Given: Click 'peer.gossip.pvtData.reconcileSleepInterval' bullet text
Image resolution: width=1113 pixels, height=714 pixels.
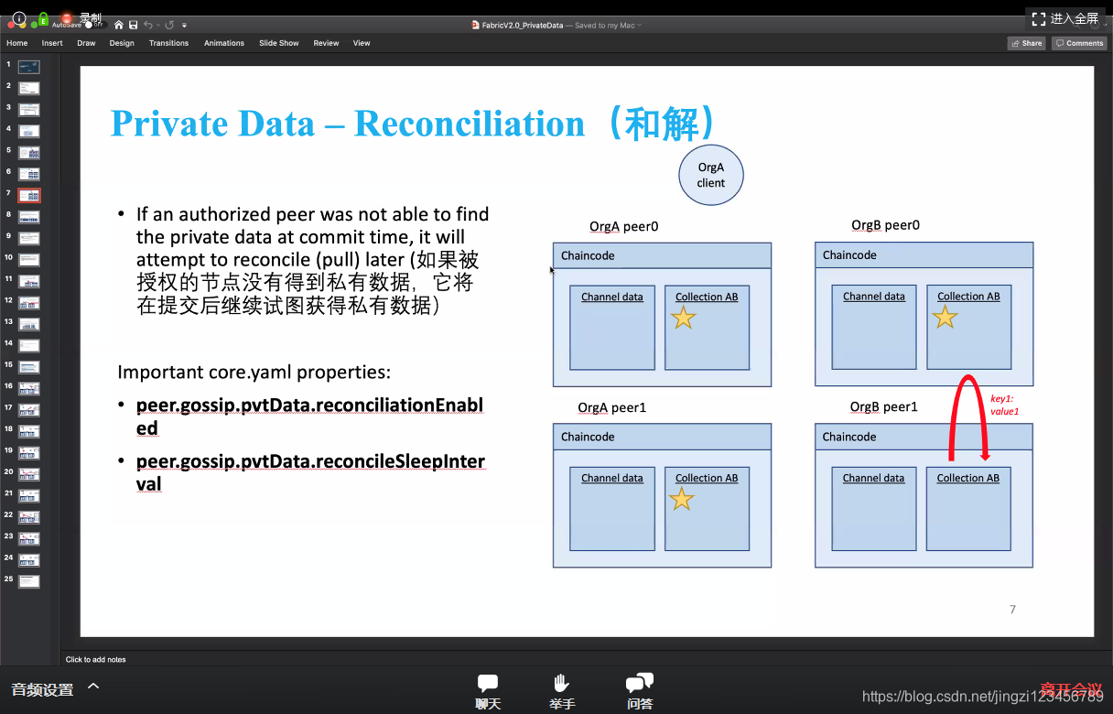Looking at the screenshot, I should [x=310, y=471].
